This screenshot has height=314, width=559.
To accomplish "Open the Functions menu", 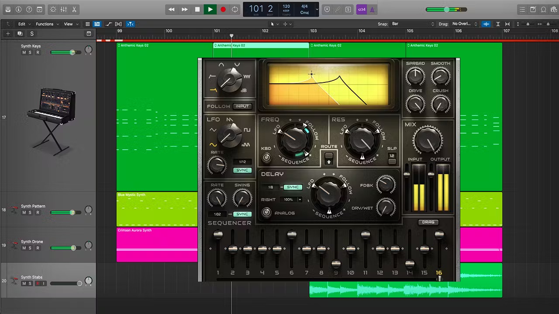I will click(x=46, y=24).
